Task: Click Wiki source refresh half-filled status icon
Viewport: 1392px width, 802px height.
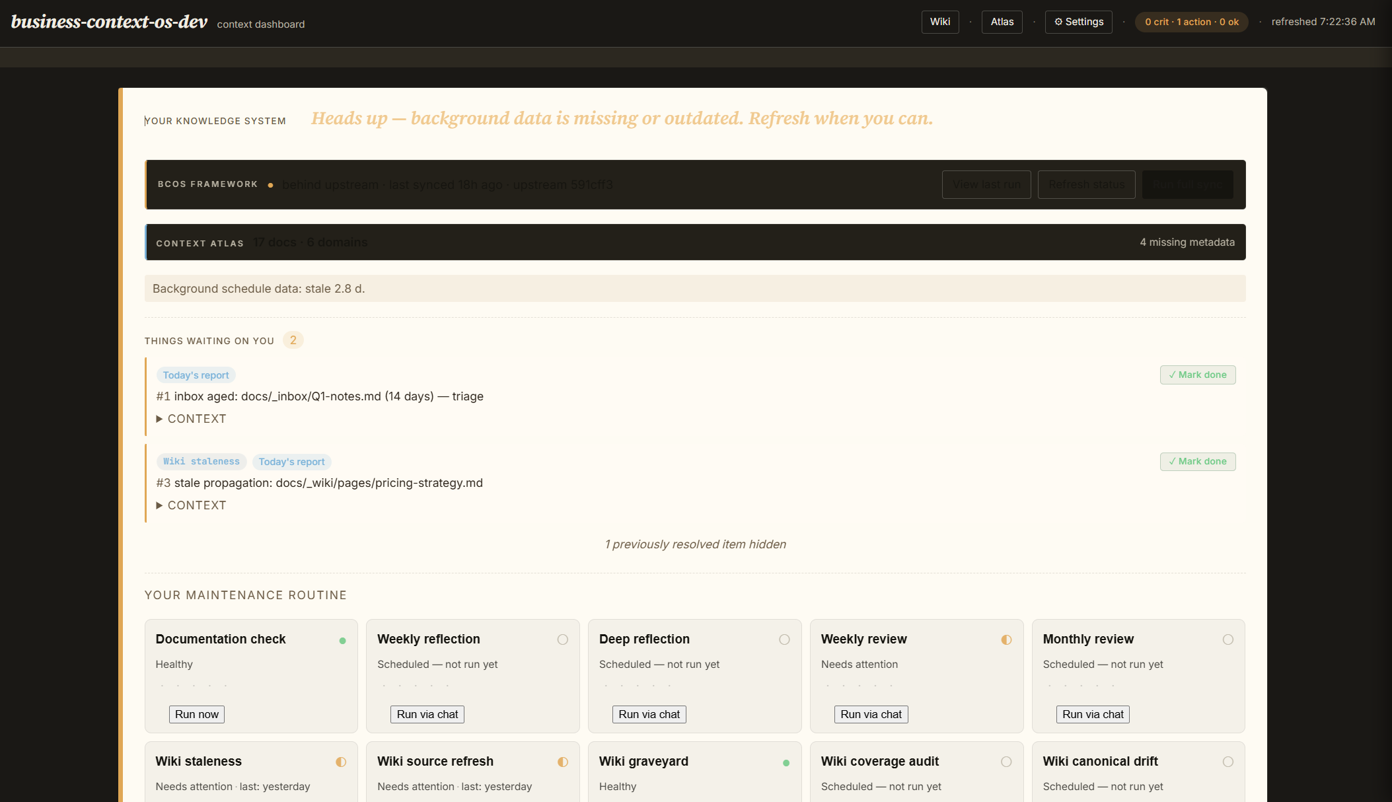Action: [563, 762]
